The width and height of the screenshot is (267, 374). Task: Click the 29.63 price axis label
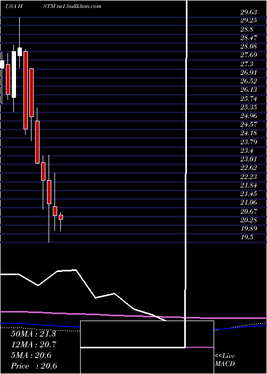(x=248, y=12)
